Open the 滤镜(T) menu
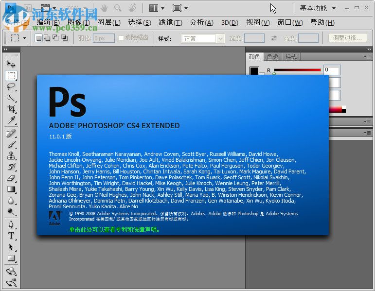375x291 pixels. (x=170, y=23)
